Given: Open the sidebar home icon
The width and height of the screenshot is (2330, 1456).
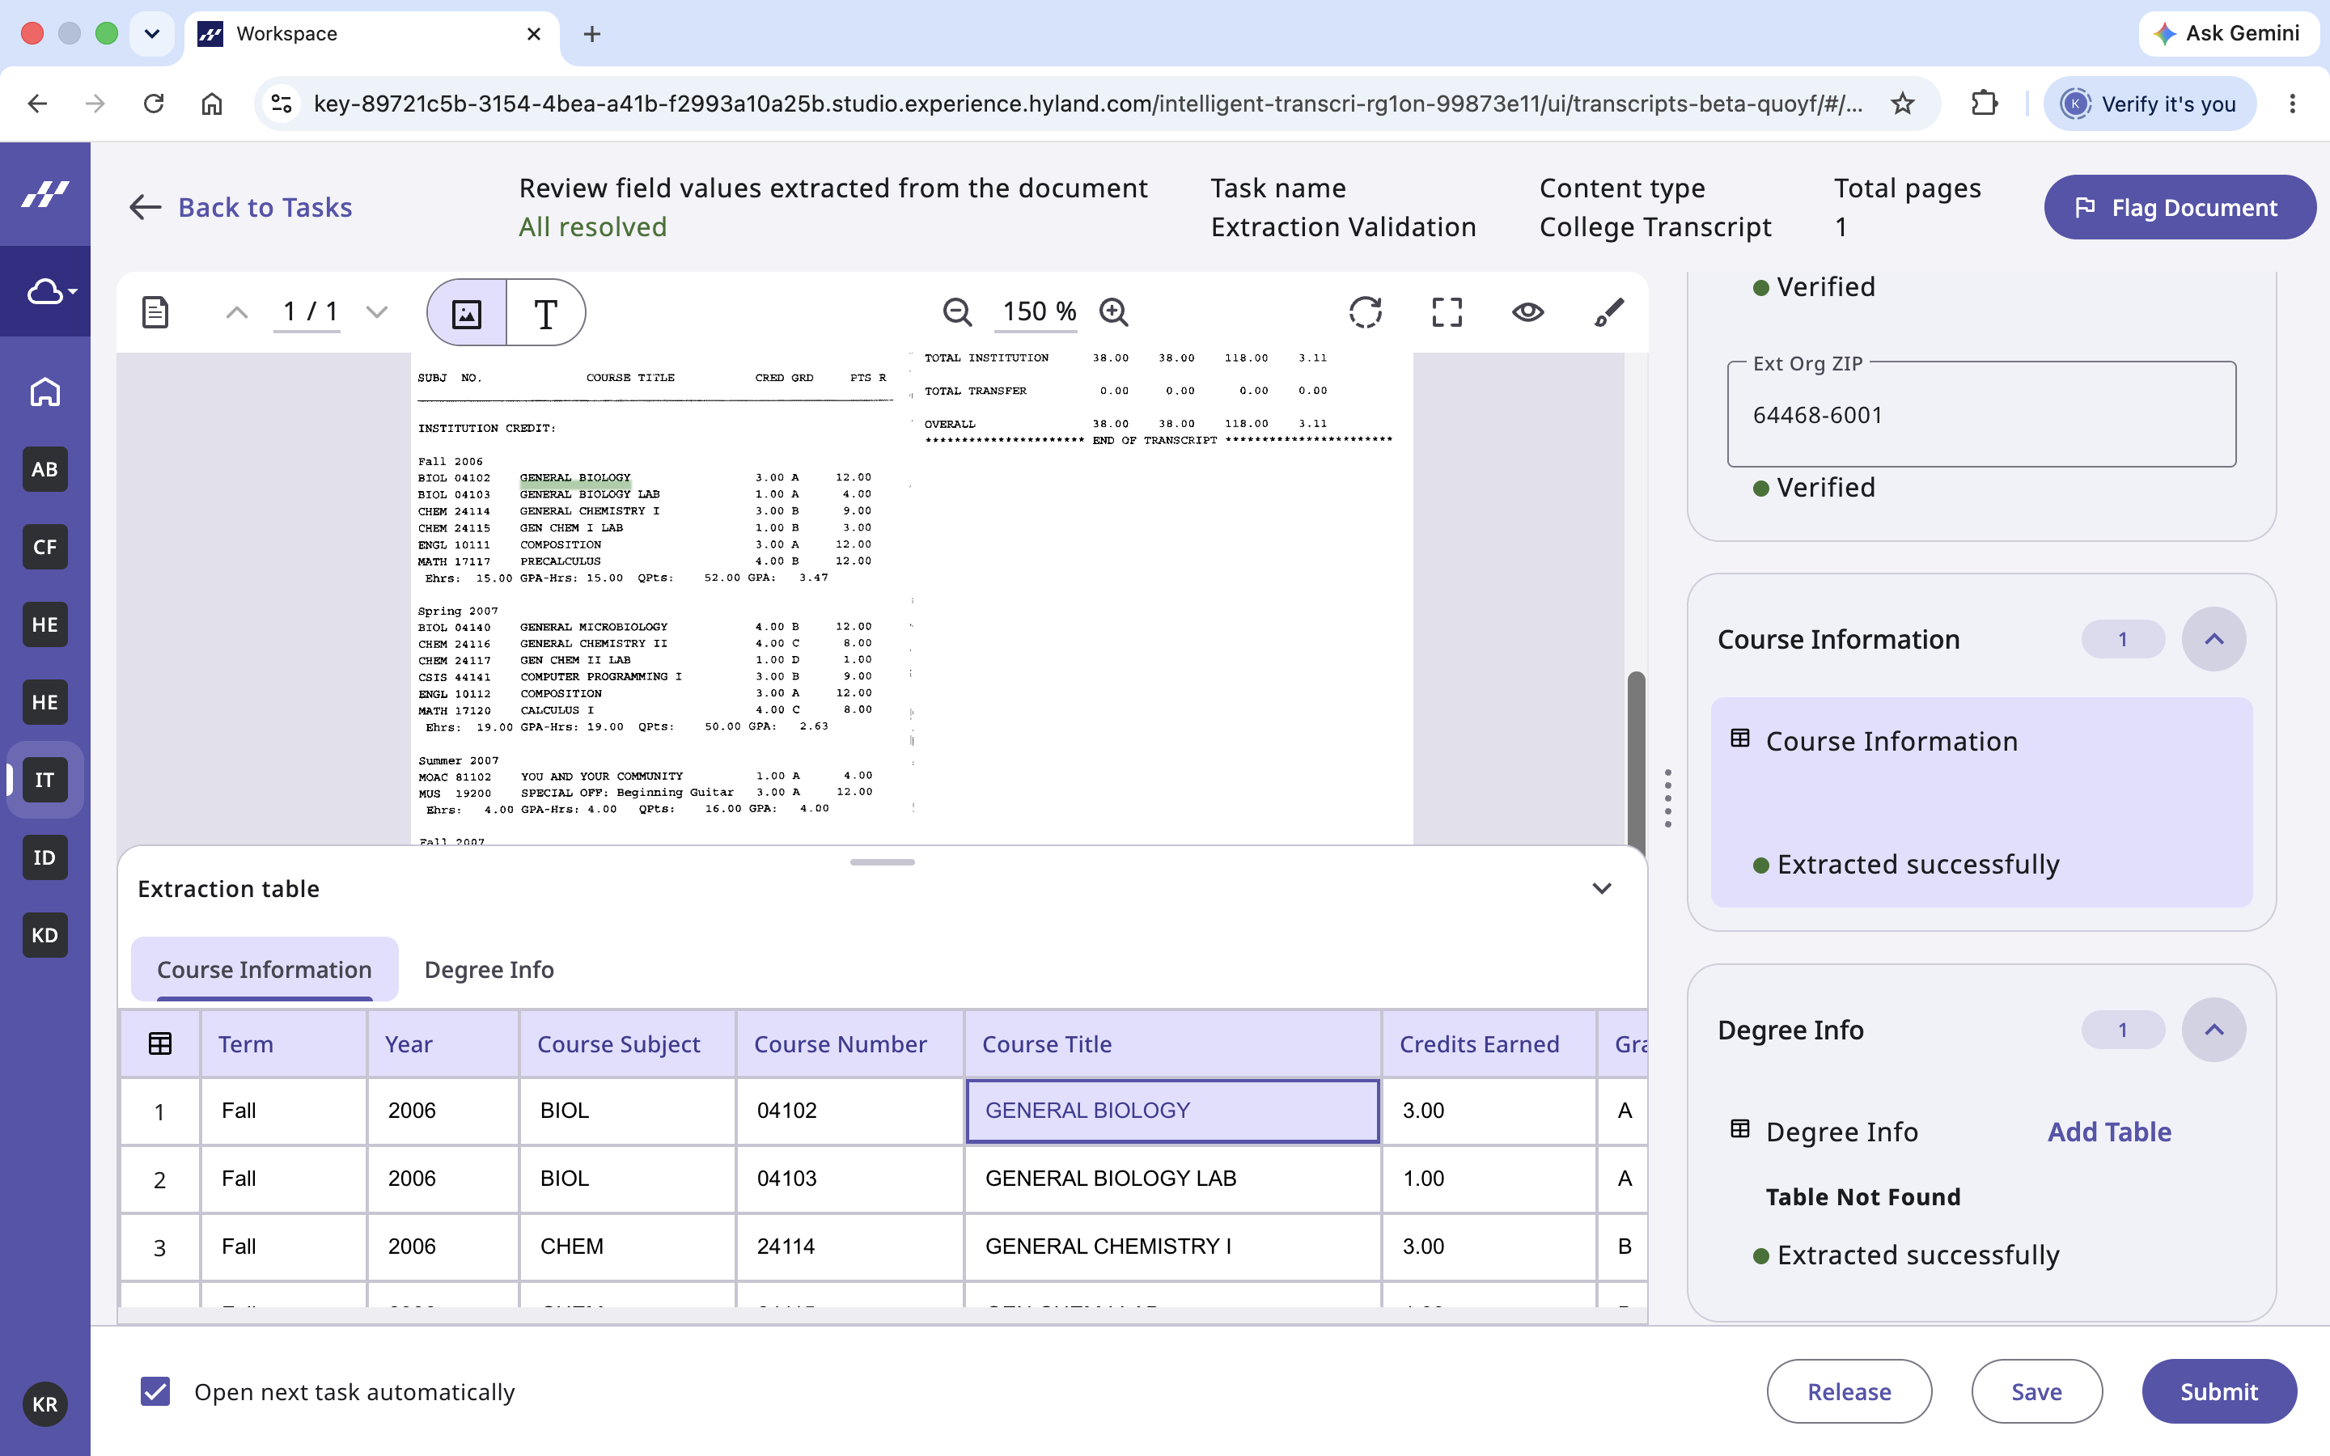Looking at the screenshot, I should [45, 392].
